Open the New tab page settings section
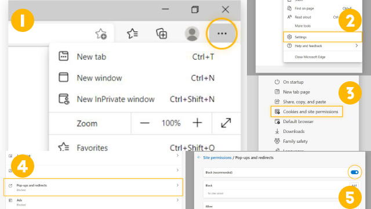 [296, 92]
